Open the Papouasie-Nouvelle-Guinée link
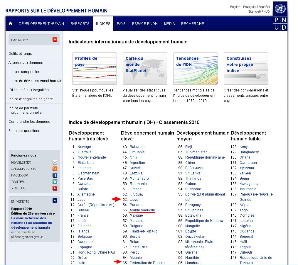298x265 pixels. (256, 197)
